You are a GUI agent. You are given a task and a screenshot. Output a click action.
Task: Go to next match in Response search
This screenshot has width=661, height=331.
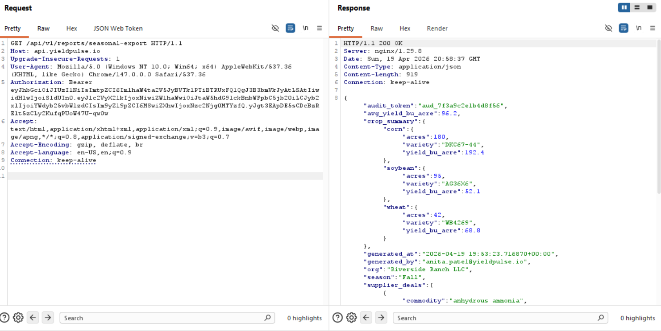click(381, 318)
